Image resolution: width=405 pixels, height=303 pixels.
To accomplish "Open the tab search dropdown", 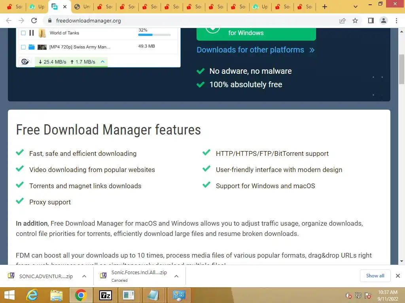I will [x=356, y=7].
